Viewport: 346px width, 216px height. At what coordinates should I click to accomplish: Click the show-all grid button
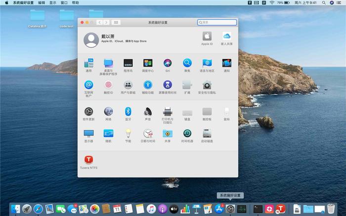pyautogui.click(x=116, y=22)
